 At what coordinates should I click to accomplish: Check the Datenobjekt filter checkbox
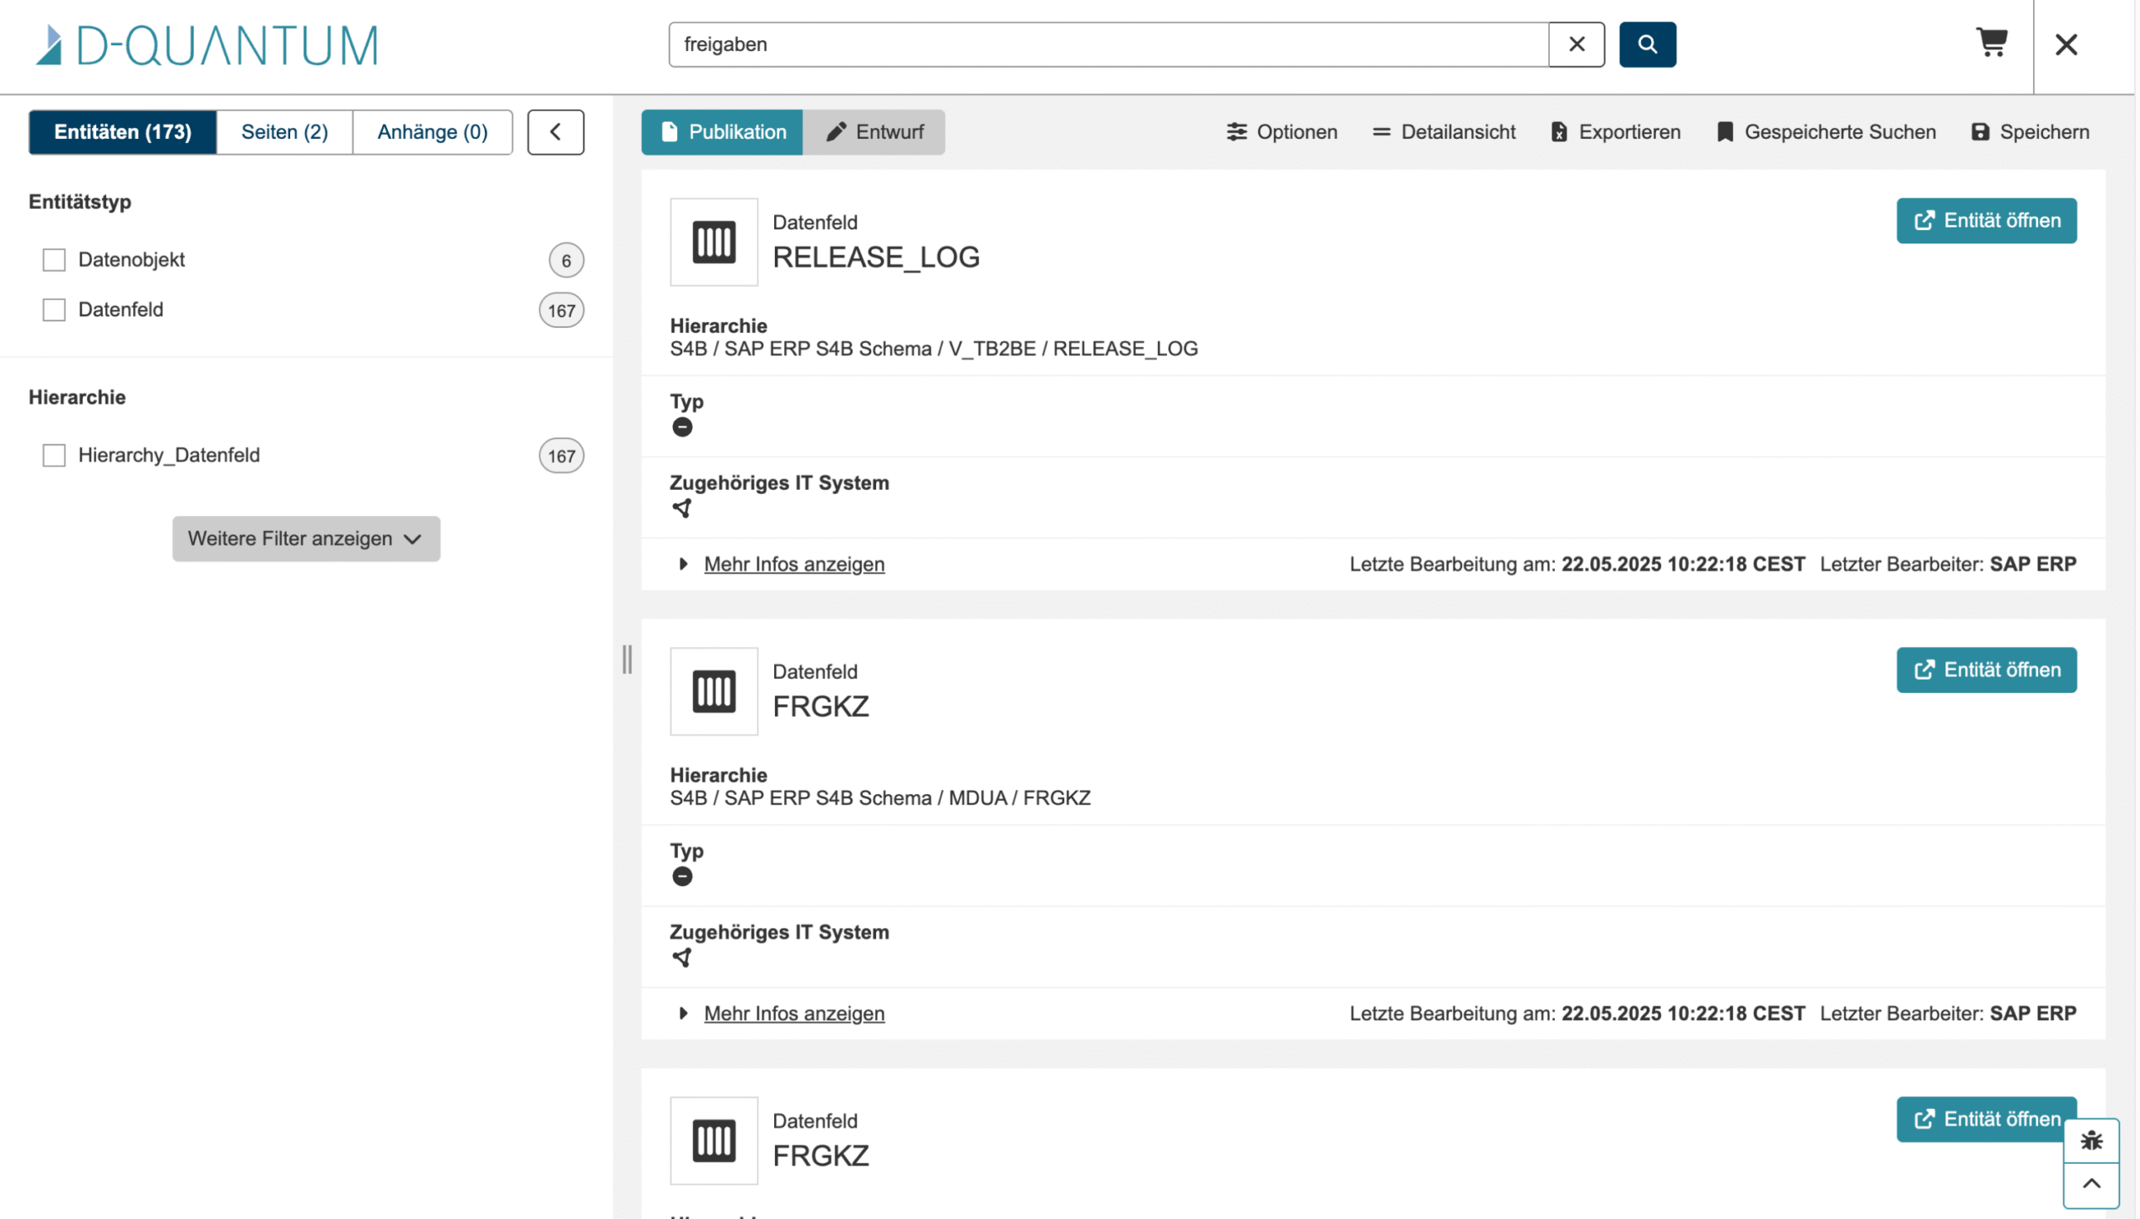54,260
